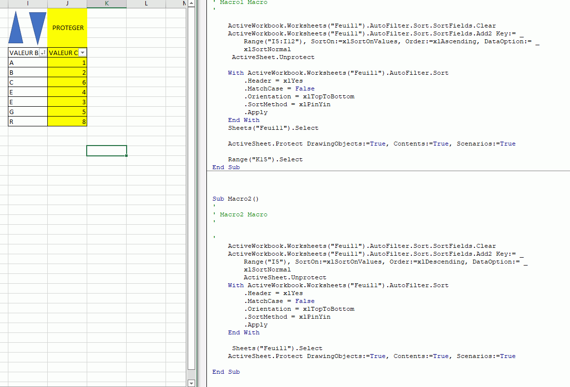
Task: Open the VALEUR B filter dropdown
Action: 43,53
